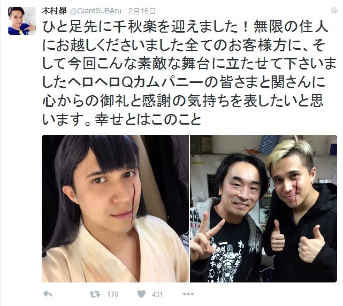343x306 pixels.
Task: Like the tweet with the heart icon
Action: [x=141, y=294]
